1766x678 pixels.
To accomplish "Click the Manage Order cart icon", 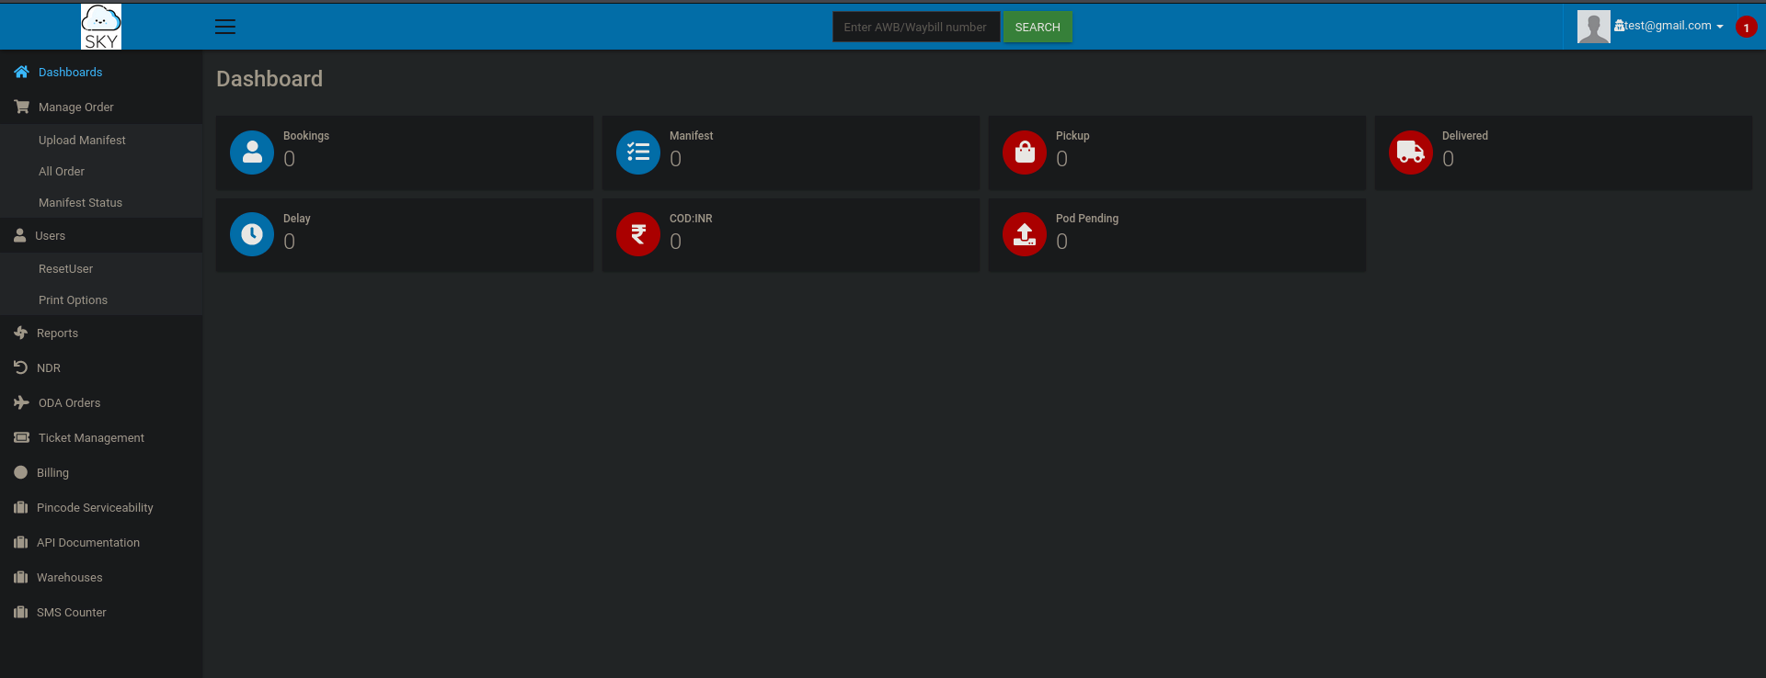I will 21,107.
